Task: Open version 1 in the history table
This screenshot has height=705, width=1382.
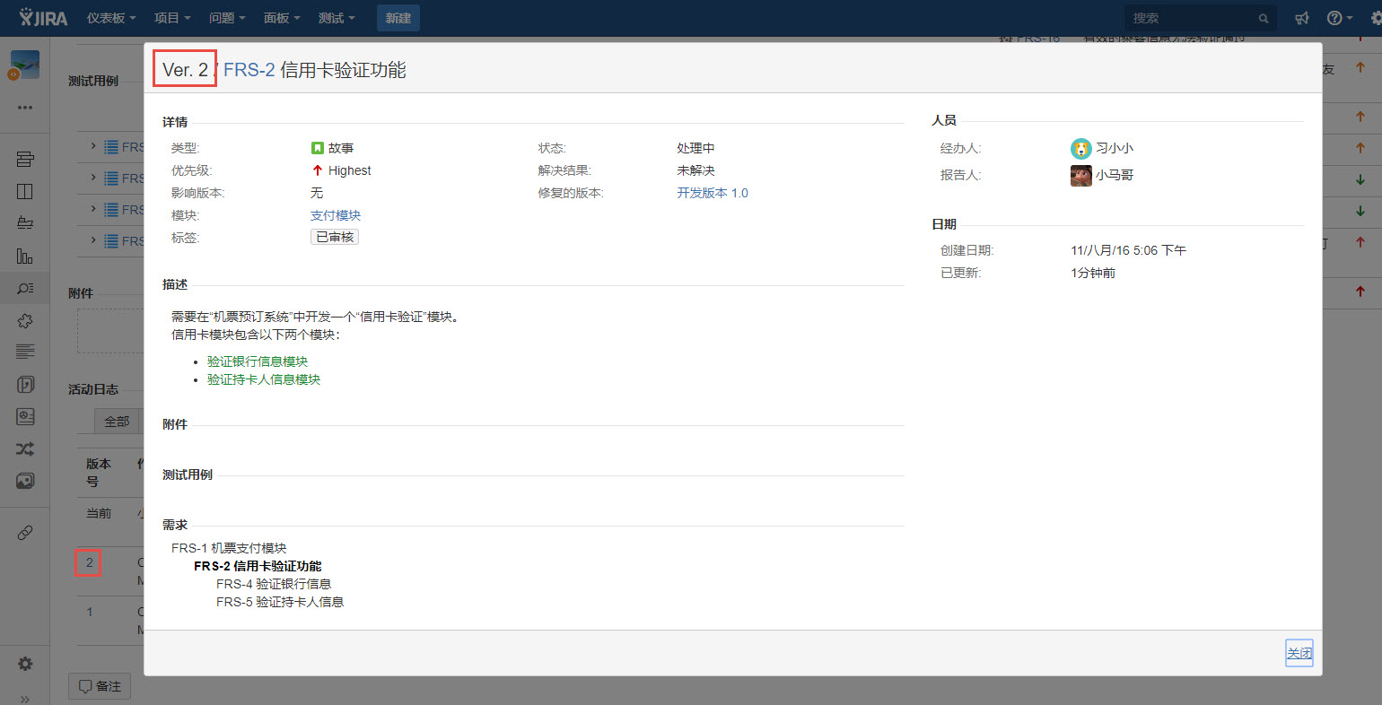Action: (x=89, y=612)
